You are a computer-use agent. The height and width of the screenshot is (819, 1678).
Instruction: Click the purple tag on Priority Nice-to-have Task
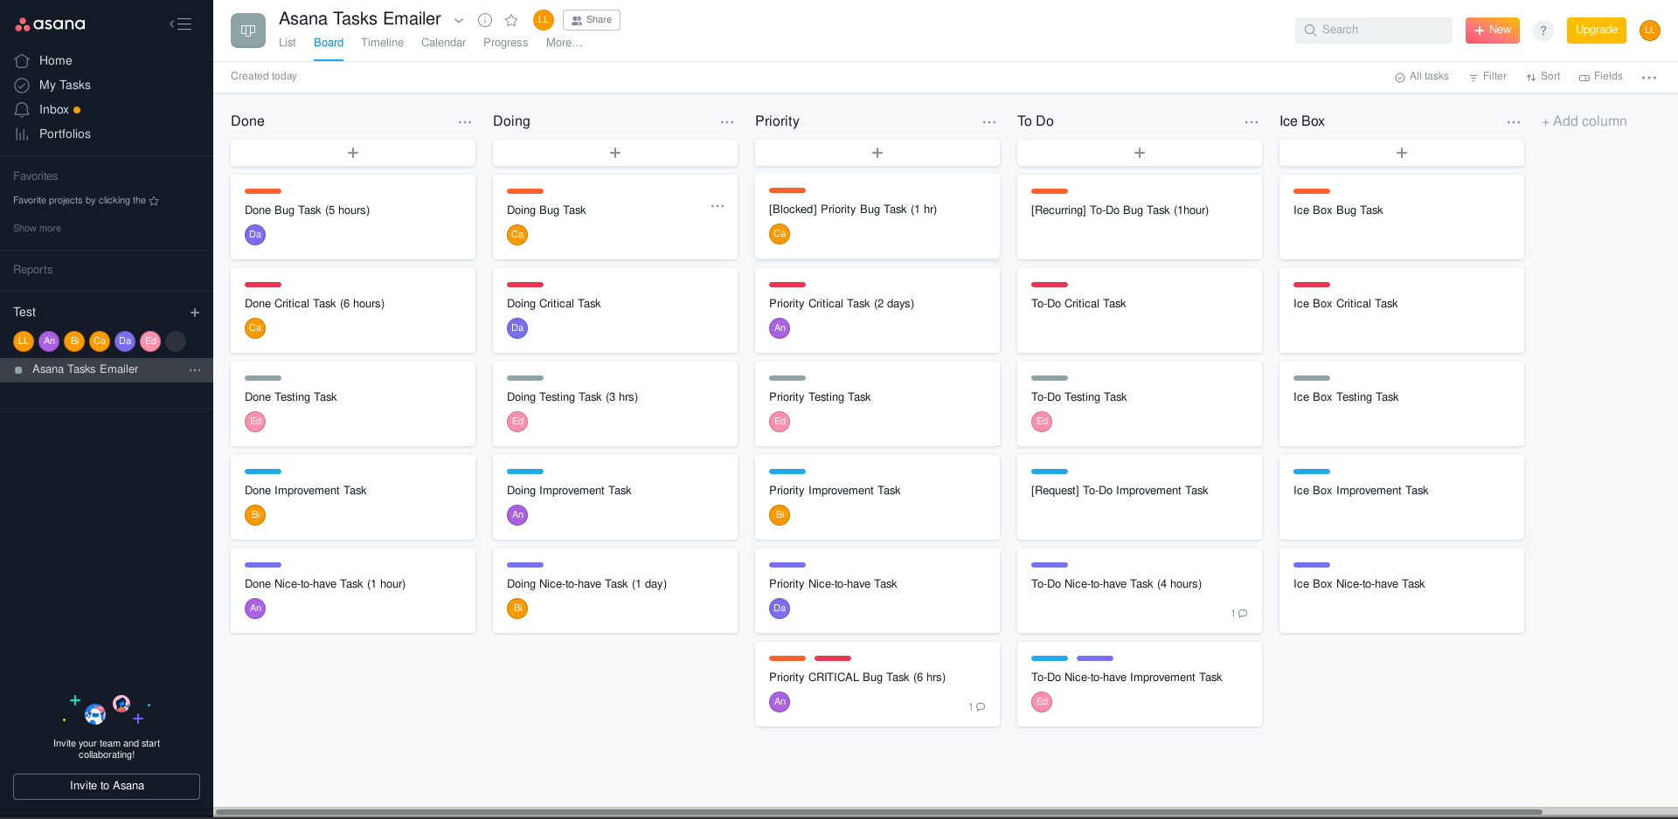click(x=787, y=565)
